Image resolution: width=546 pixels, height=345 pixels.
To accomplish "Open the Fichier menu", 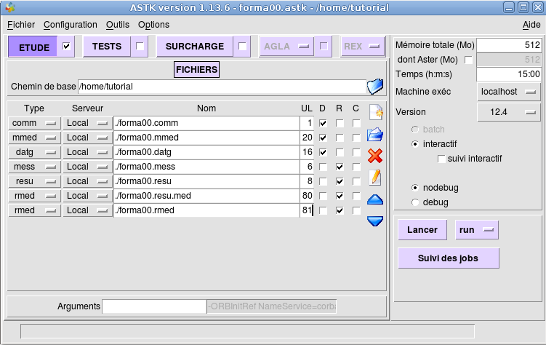I will 21,25.
